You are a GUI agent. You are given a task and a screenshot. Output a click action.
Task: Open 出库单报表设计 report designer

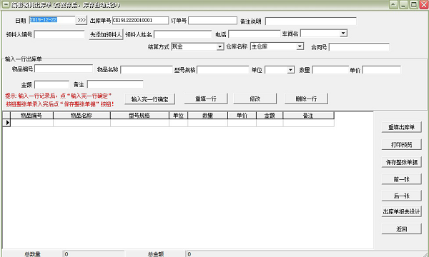click(x=401, y=211)
